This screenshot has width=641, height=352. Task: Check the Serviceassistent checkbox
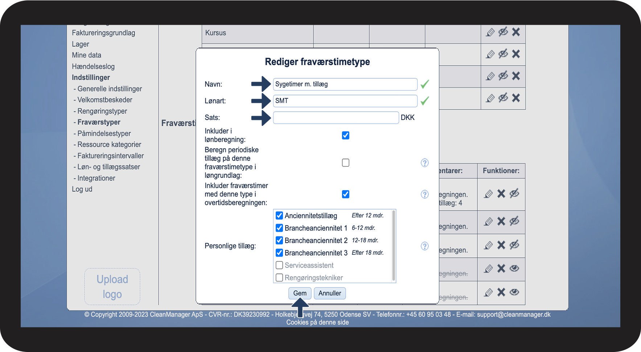coord(279,265)
